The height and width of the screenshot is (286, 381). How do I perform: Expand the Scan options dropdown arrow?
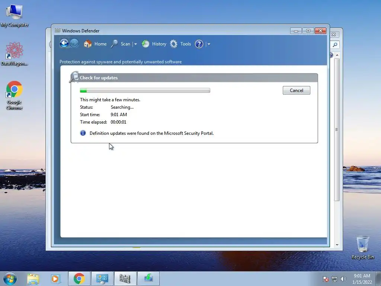(x=135, y=44)
